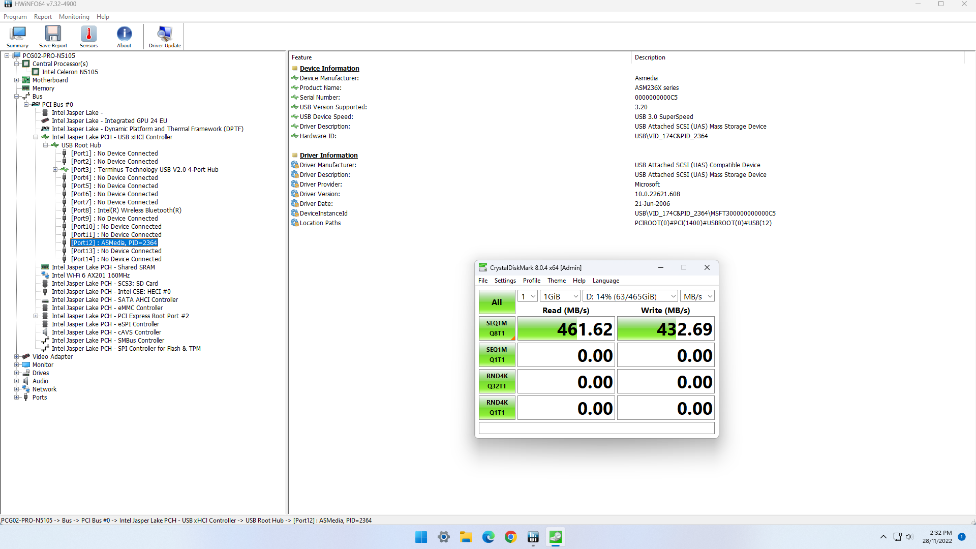
Task: Expand the Drives node
Action: [x=17, y=373]
